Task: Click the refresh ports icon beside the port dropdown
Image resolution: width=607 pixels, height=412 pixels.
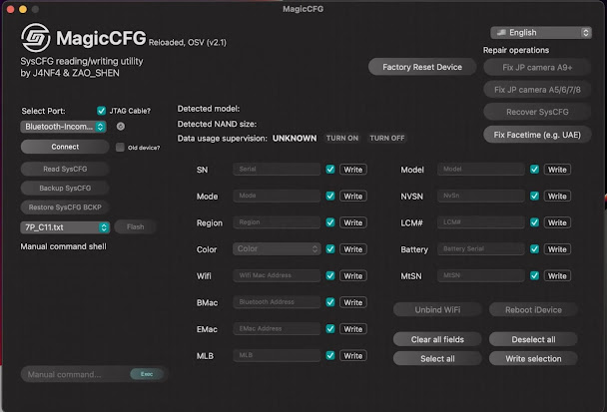Action: click(121, 126)
